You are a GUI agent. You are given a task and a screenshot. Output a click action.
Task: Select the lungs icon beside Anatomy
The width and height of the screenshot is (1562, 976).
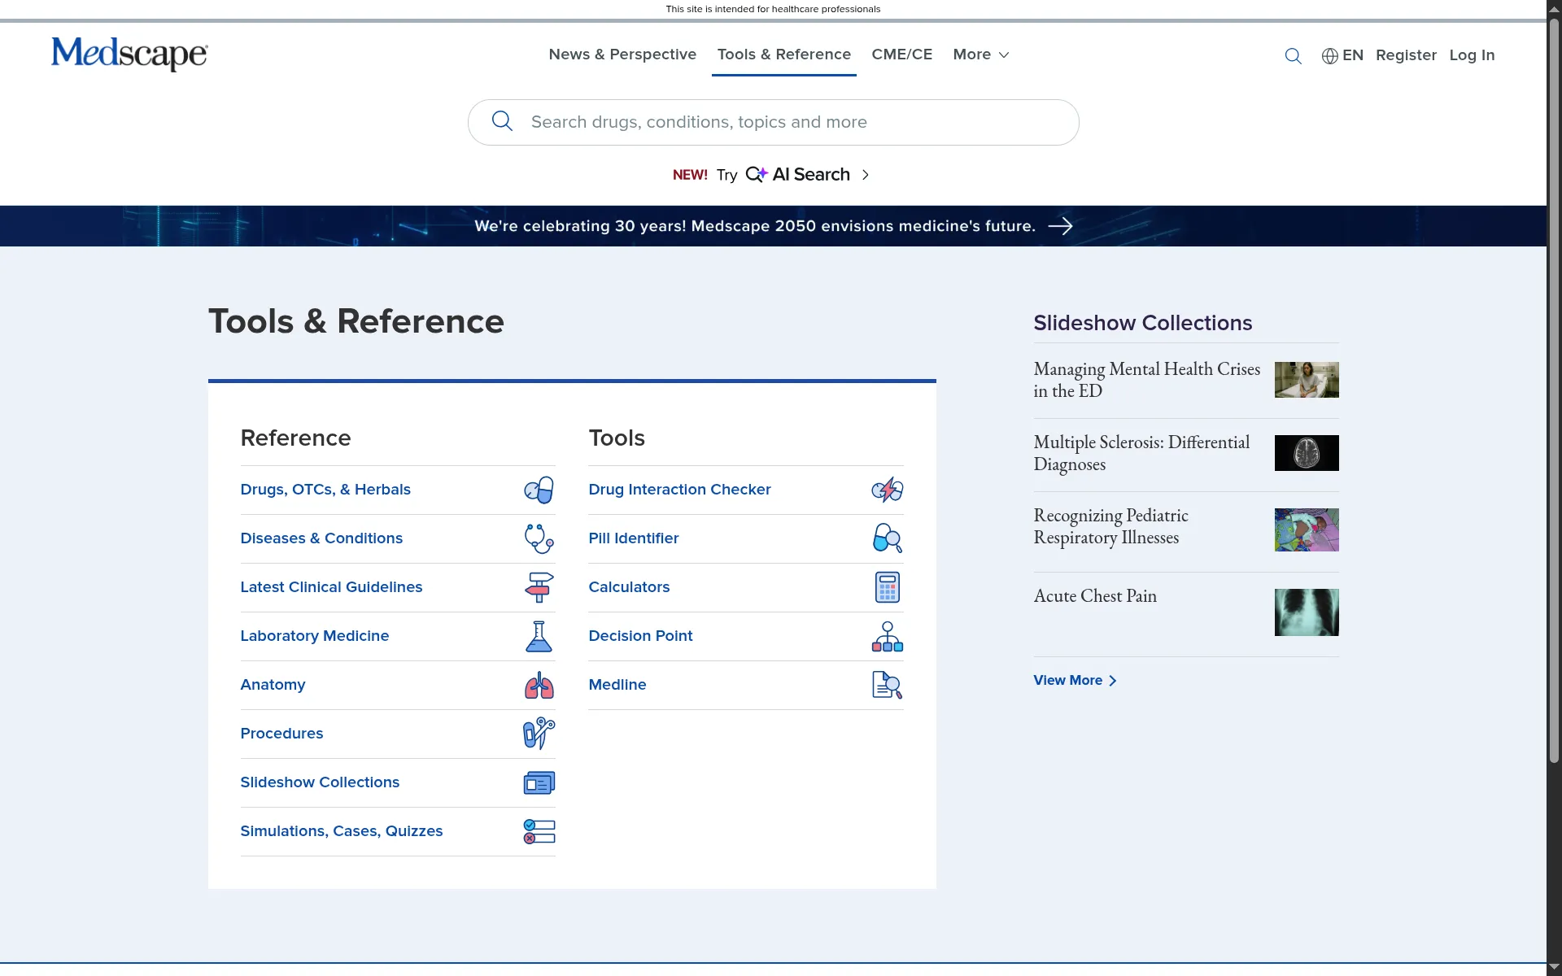click(x=539, y=685)
